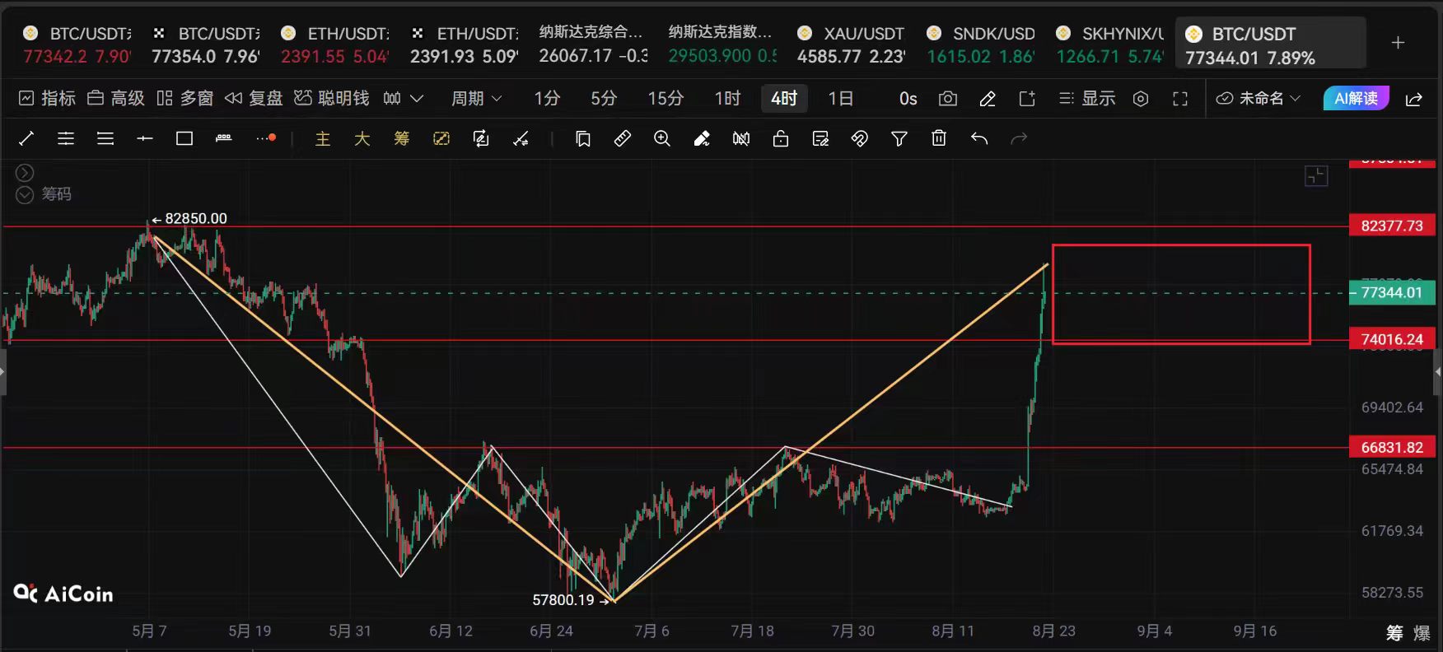Click the lock drawings icon
This screenshot has width=1443, height=652.
click(781, 138)
